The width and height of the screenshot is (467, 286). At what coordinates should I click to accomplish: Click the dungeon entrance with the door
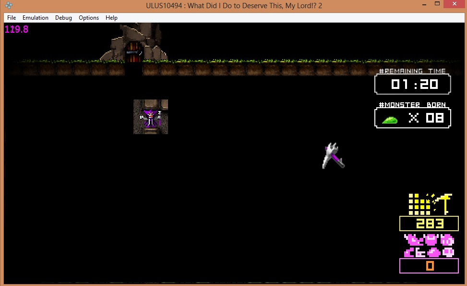coord(134,50)
